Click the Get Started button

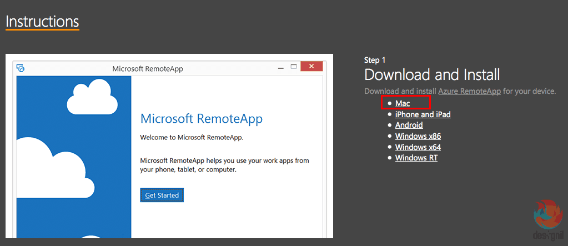[162, 195]
